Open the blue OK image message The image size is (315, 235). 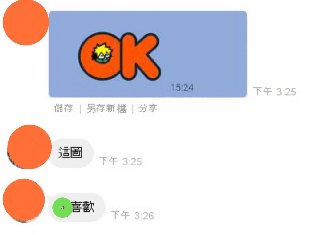click(x=148, y=54)
